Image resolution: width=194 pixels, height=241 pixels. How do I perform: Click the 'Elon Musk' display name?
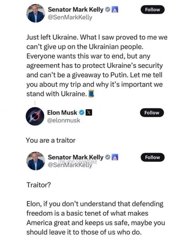click(62, 113)
